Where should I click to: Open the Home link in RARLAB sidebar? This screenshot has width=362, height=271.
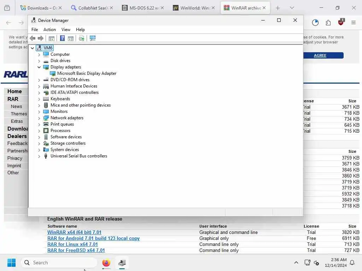(14, 91)
